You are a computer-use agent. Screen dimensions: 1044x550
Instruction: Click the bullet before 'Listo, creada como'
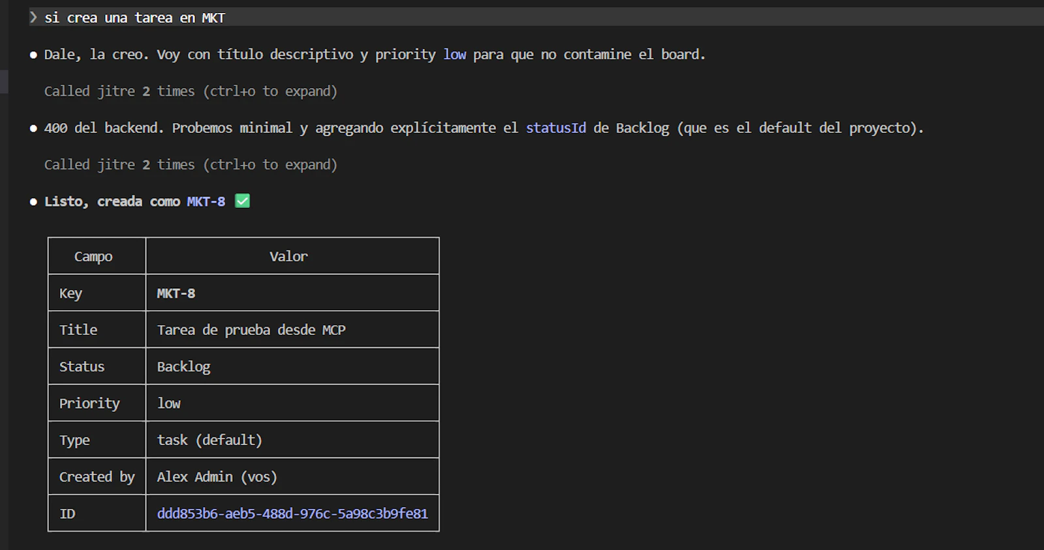click(33, 202)
